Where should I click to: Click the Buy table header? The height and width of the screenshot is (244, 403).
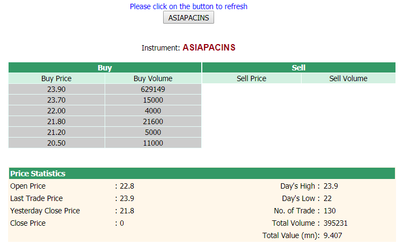(x=105, y=68)
